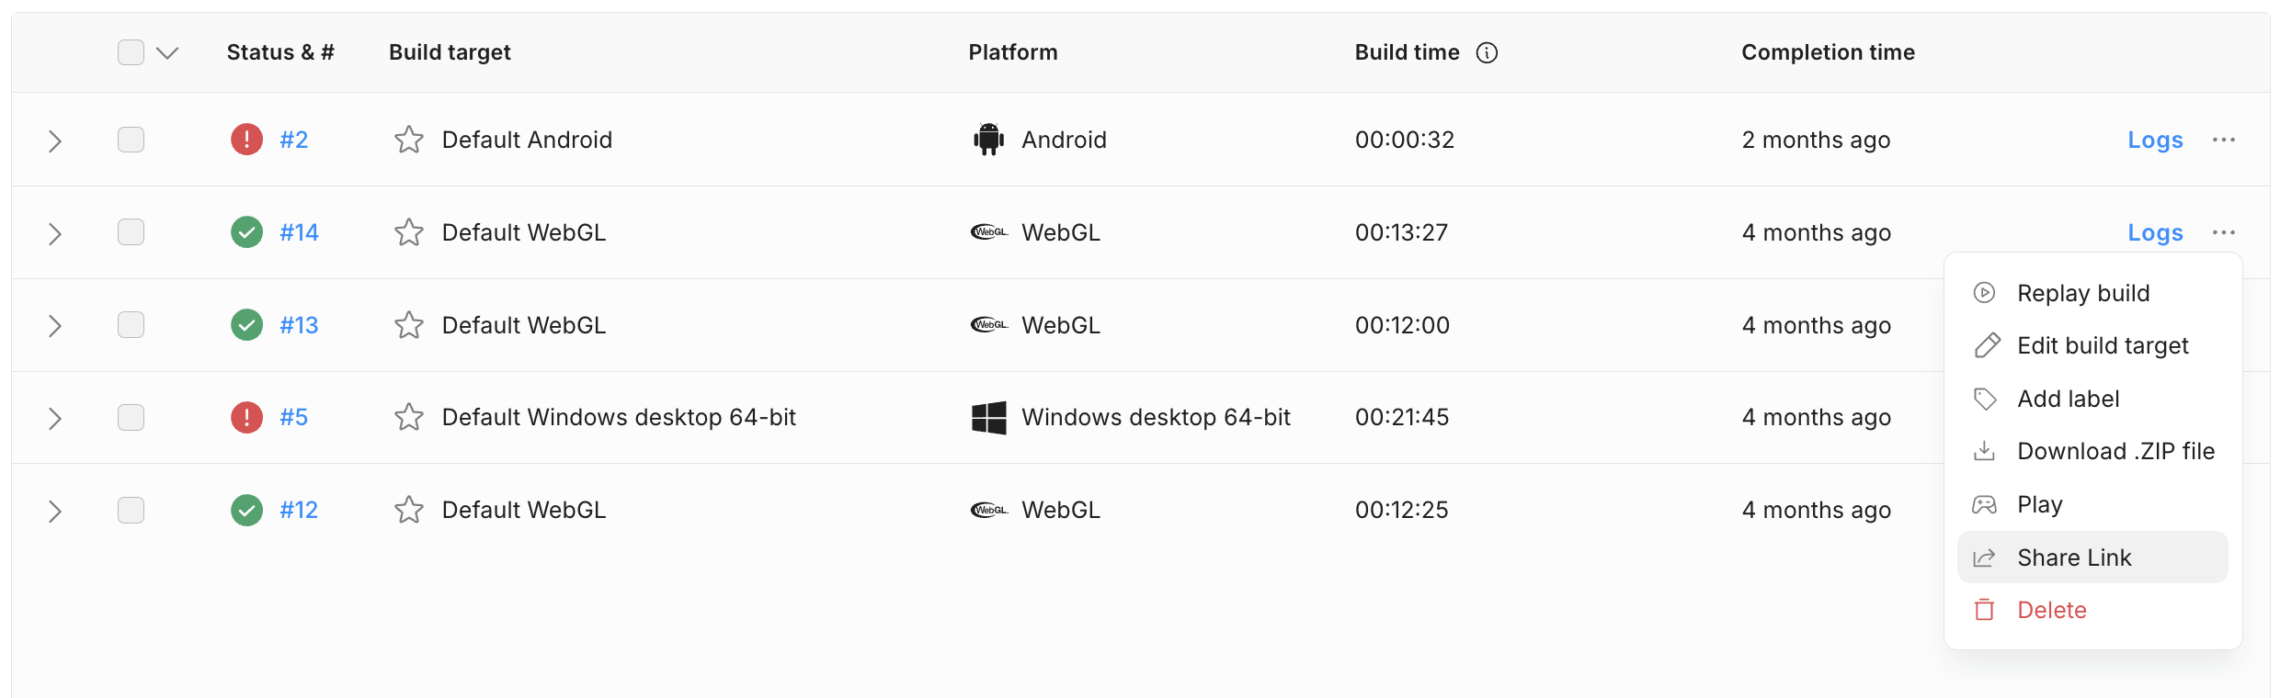Screen dimensions: 2280x698
Task: Click the red error status icon on build #5
Action: tap(245, 416)
